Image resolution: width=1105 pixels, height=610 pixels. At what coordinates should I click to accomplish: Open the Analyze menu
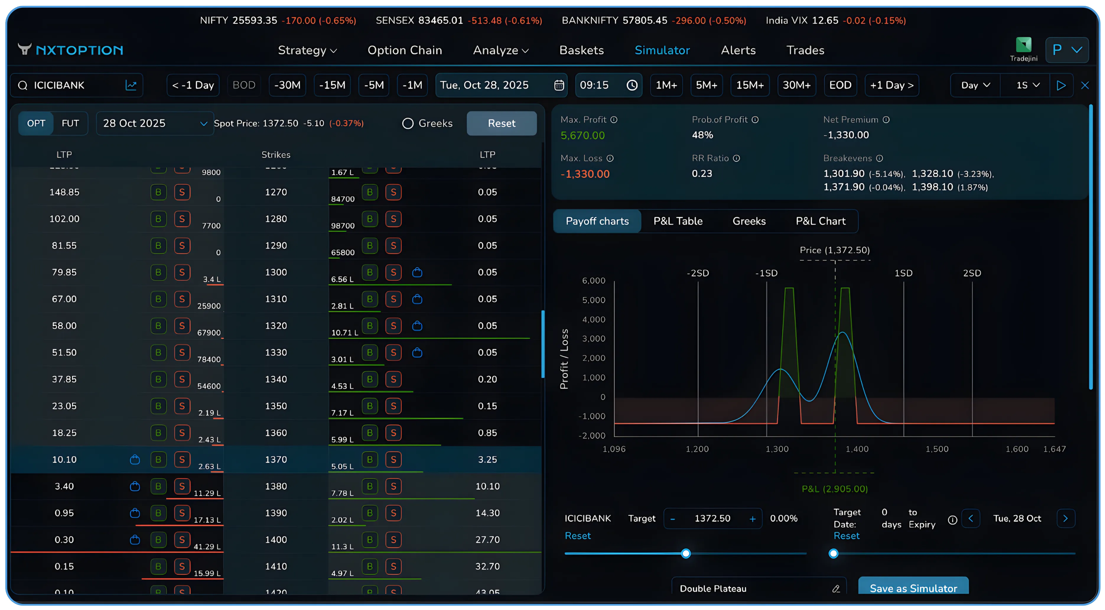500,50
